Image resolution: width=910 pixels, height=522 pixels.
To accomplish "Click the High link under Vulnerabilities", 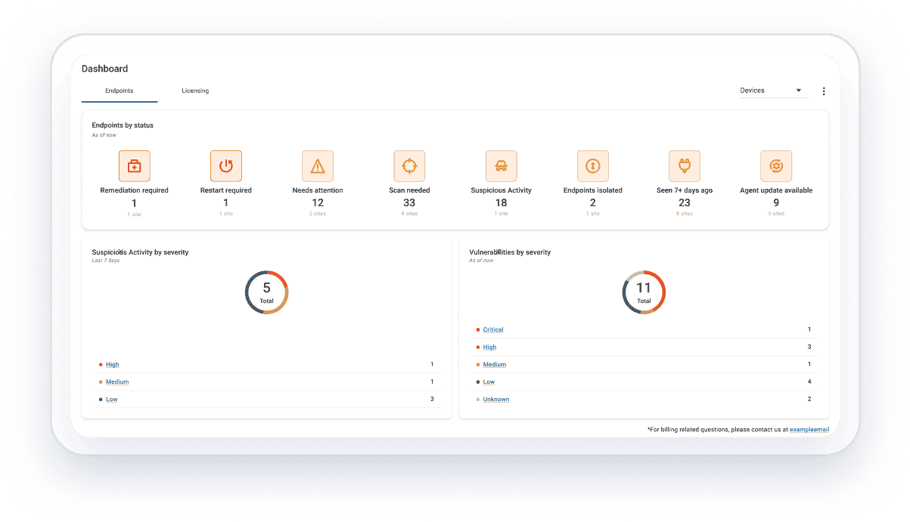I will [x=489, y=347].
